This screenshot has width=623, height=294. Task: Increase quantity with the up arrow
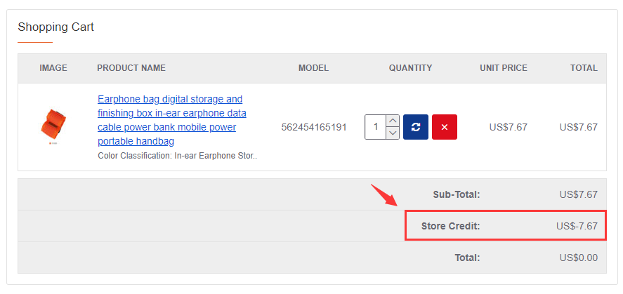pyautogui.click(x=393, y=121)
